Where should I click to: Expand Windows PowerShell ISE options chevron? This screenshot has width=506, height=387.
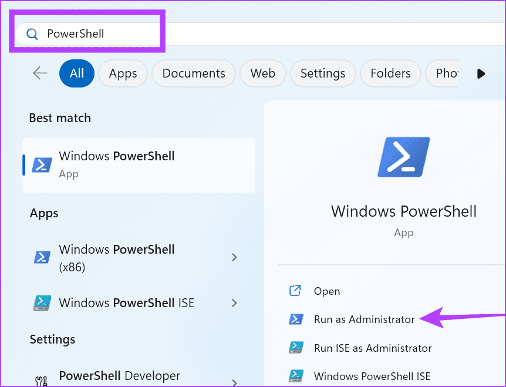[x=234, y=302]
